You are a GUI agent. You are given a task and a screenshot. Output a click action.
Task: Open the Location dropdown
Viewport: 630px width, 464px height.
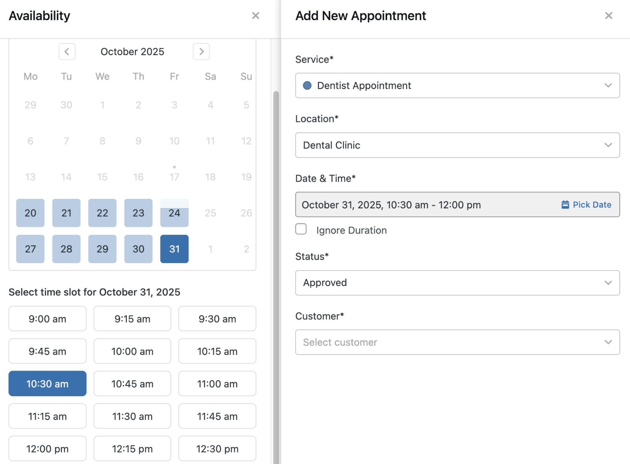point(457,145)
